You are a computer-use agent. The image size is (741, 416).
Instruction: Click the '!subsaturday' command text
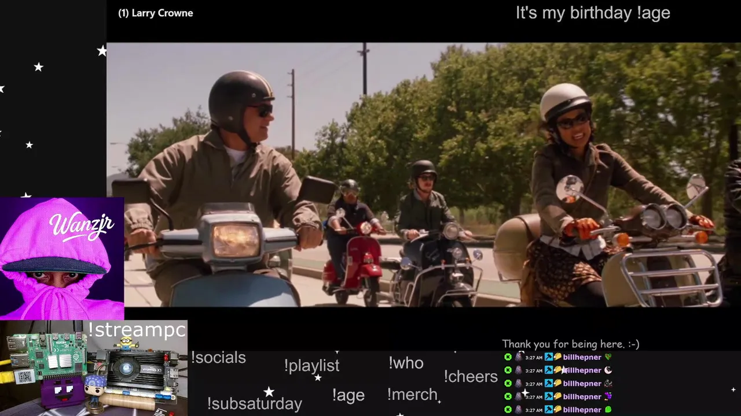click(x=254, y=403)
